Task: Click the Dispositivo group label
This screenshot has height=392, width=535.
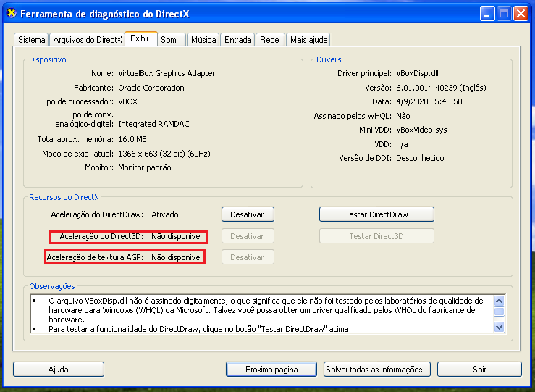Action: click(x=48, y=59)
